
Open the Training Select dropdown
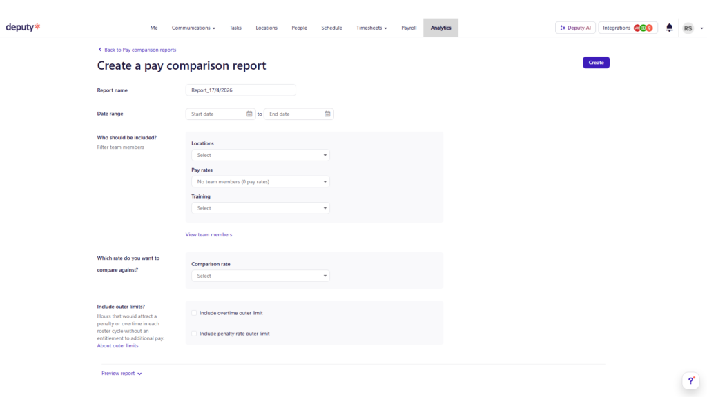pyautogui.click(x=260, y=208)
